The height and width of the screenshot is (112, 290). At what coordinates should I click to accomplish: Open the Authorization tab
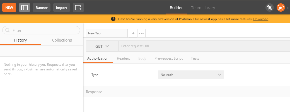point(98,58)
